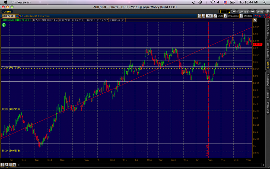Viewport: 270px width, 169px height.
Task: Open the 1h timeframe selector
Action: [209, 16]
